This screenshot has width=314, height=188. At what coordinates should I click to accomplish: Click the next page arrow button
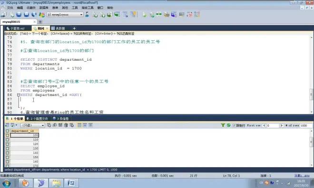pos(282,125)
